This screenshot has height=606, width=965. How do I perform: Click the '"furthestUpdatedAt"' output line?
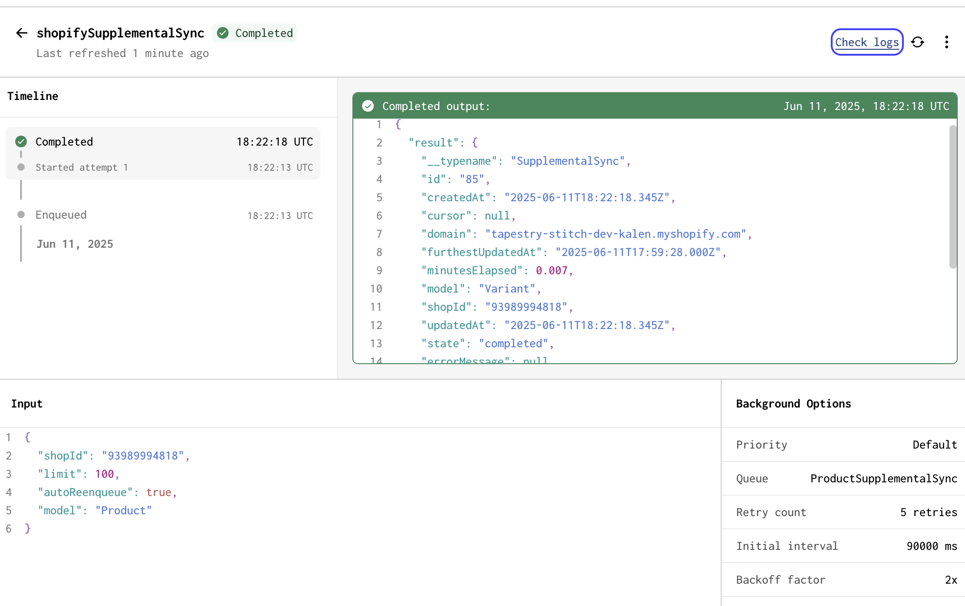click(x=574, y=252)
